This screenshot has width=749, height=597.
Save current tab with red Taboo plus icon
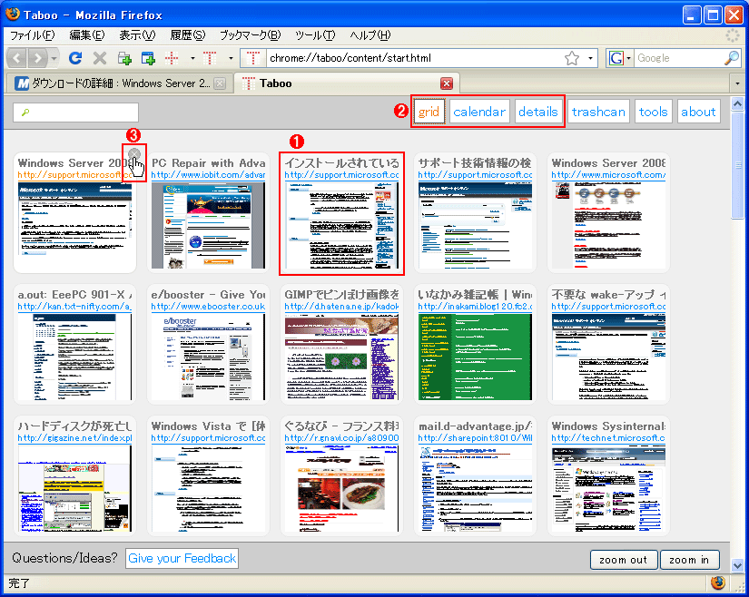tap(172, 58)
